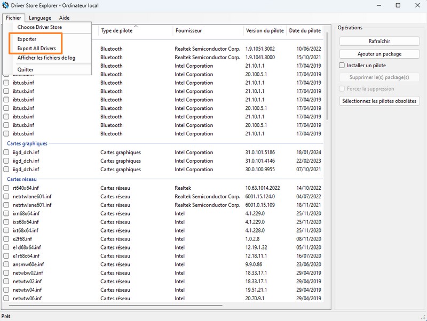Open the Fichier menu
The image size is (427, 321).
click(x=13, y=18)
